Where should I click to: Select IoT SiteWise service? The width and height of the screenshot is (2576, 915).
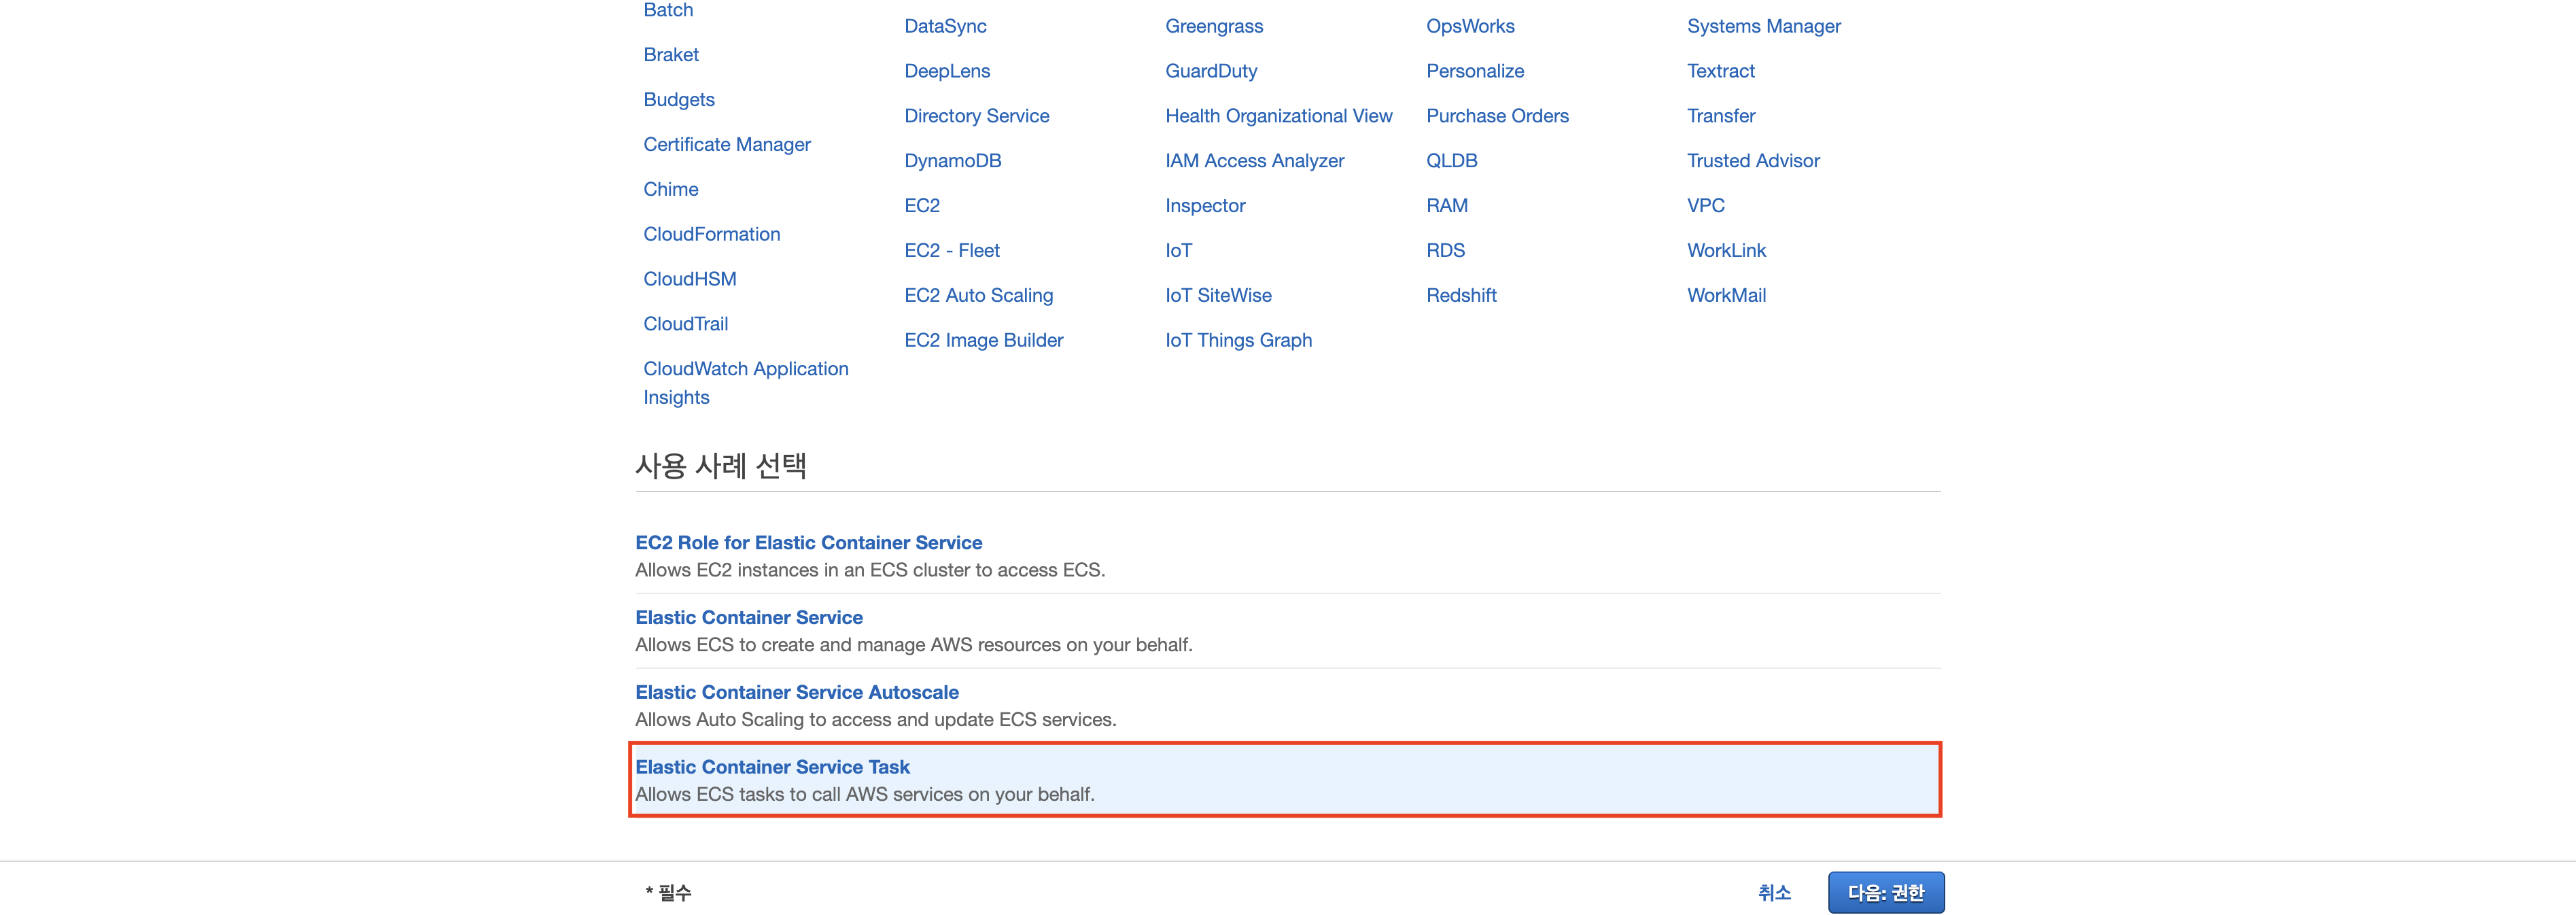tap(1218, 297)
